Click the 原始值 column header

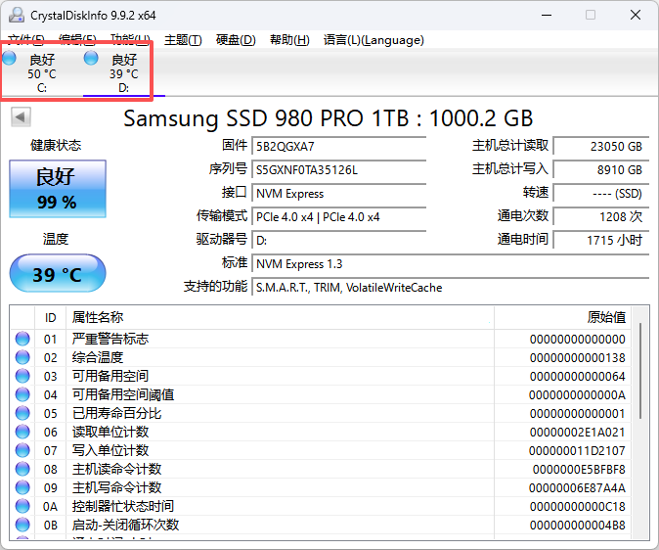point(563,317)
